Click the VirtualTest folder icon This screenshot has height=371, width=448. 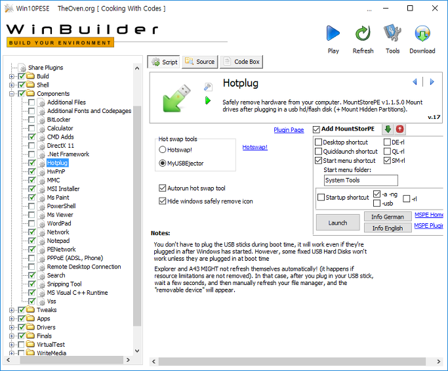coord(30,344)
